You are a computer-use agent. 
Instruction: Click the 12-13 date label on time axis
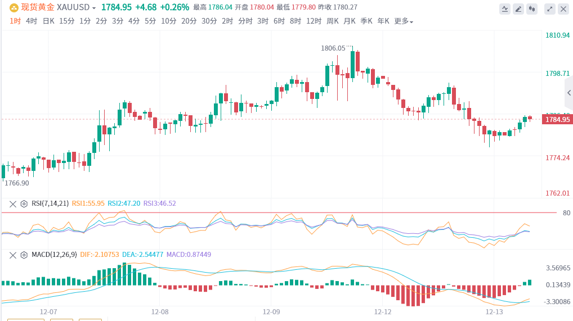[x=494, y=312]
